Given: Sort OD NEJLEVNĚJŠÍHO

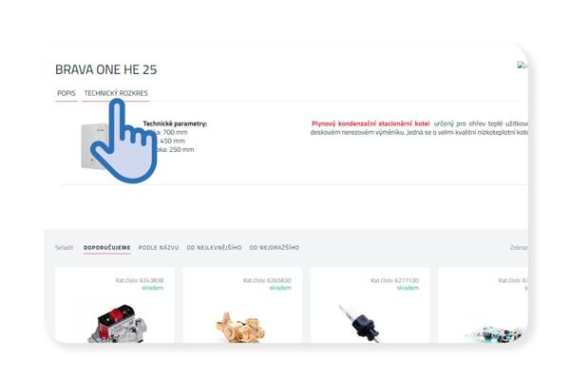Looking at the screenshot, I should [214, 248].
